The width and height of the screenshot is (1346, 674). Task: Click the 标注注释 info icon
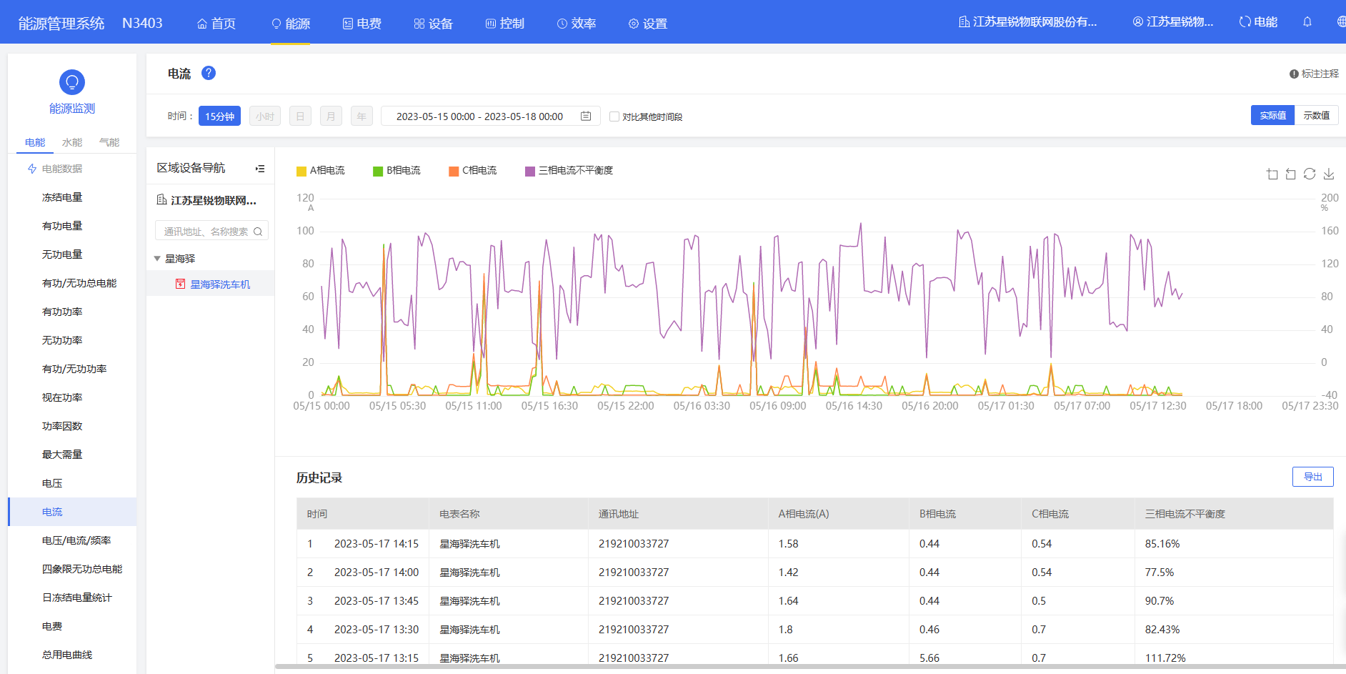(x=1294, y=74)
